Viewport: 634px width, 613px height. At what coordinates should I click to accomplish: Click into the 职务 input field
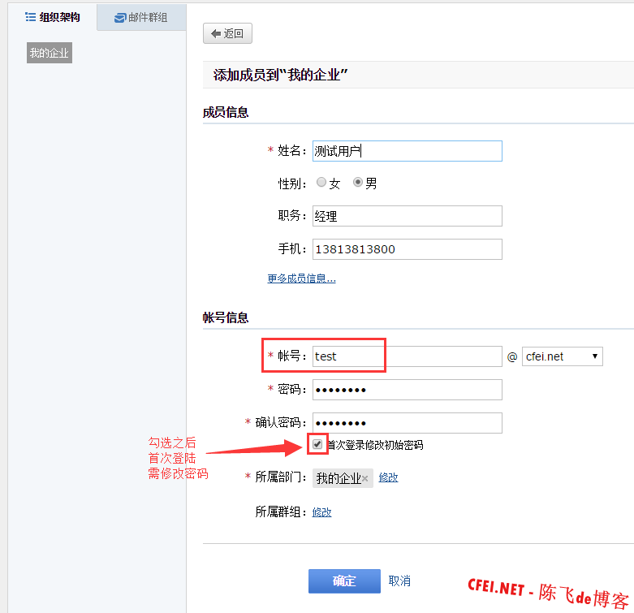click(407, 216)
